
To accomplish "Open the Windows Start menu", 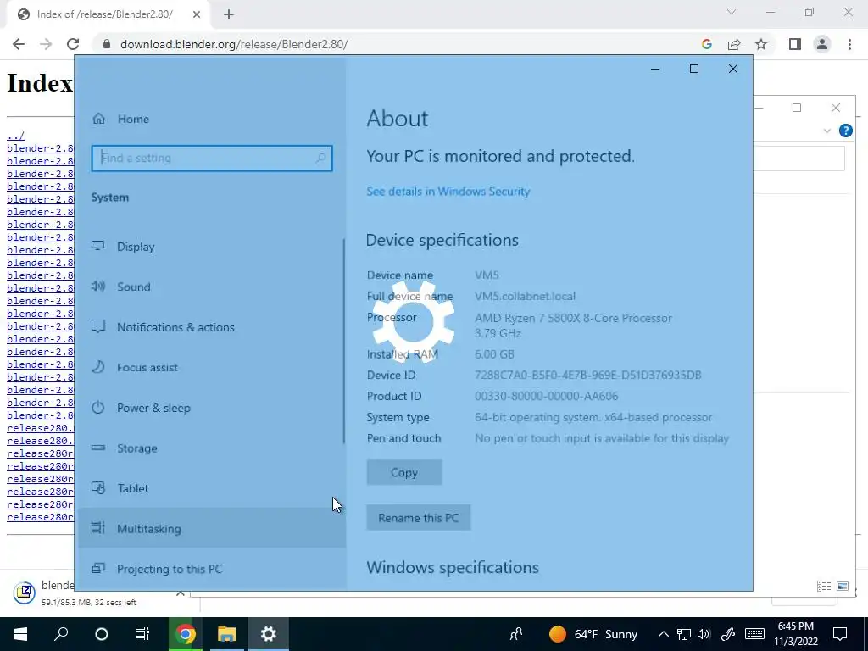I will (20, 634).
